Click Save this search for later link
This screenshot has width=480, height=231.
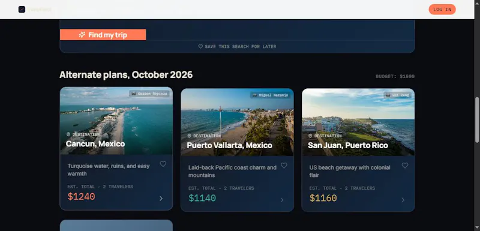(x=237, y=47)
